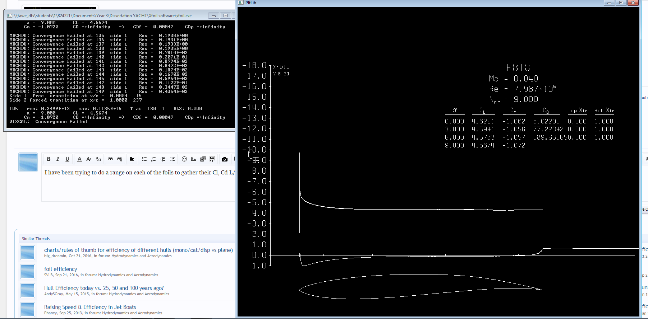
Task: Open the 'foil efficiency' thread
Action: click(x=60, y=269)
